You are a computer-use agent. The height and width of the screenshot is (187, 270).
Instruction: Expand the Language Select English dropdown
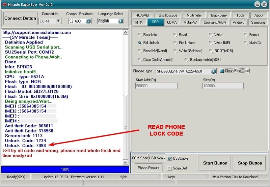121,21
